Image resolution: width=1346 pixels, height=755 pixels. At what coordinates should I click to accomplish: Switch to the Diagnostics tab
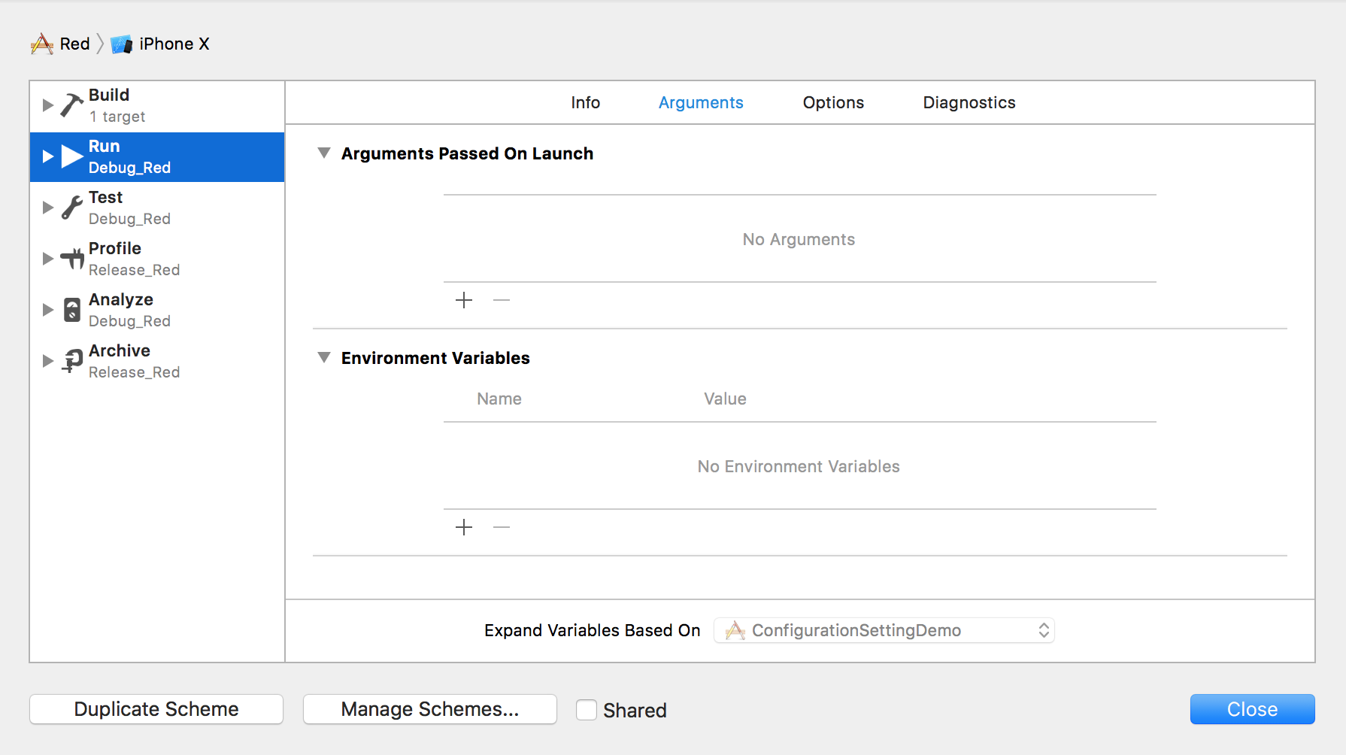pos(969,103)
